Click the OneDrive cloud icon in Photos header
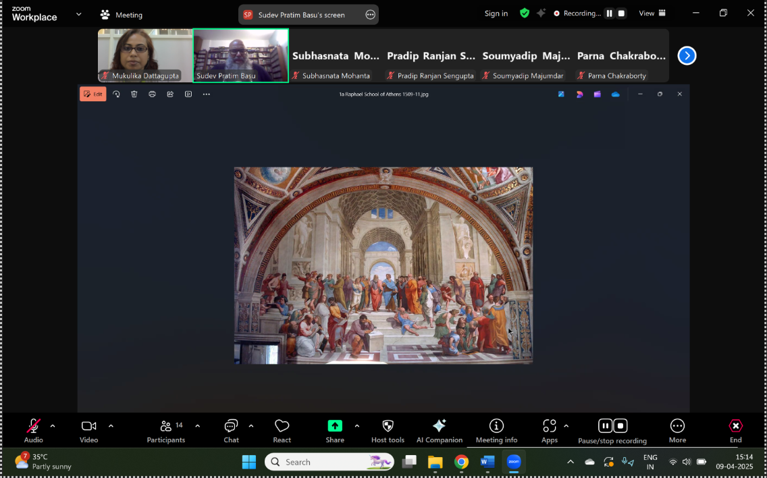This screenshot has height=478, width=767. pyautogui.click(x=615, y=94)
